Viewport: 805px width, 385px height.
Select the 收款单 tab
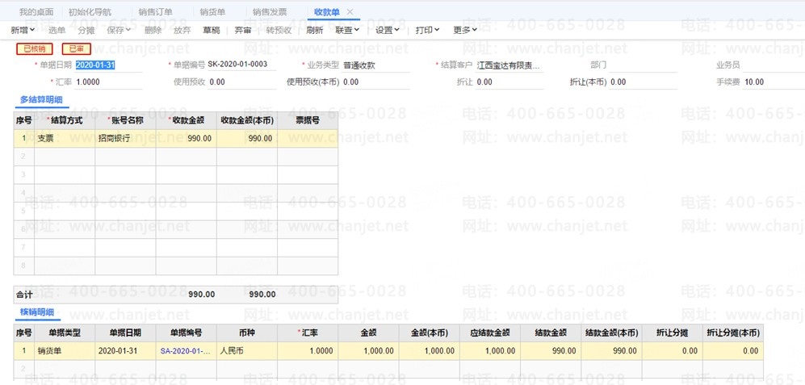326,12
